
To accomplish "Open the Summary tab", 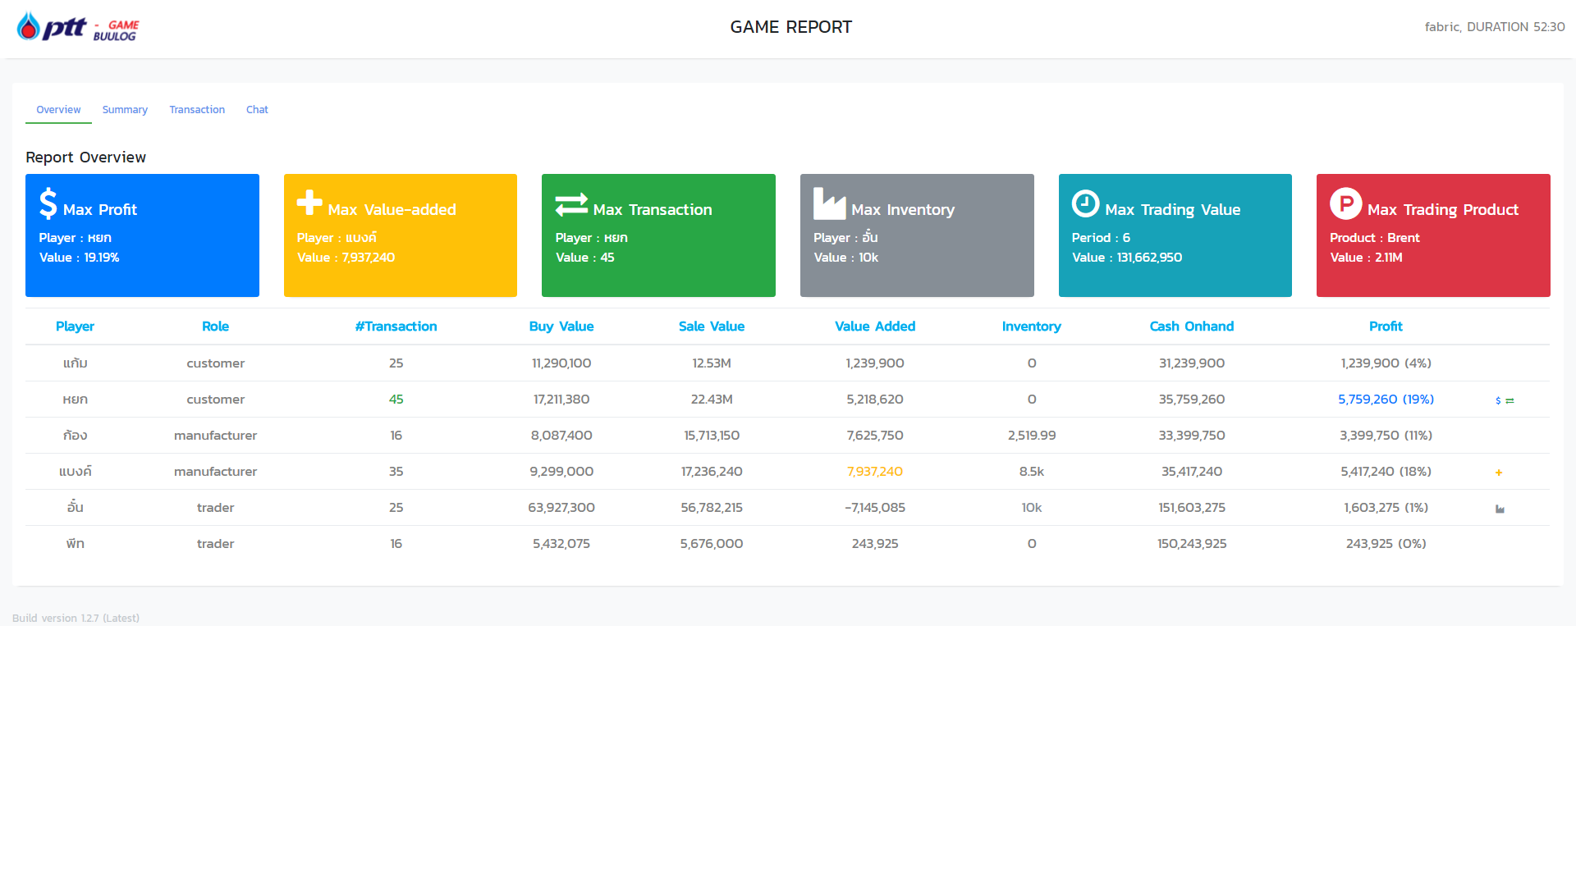I will tap(125, 110).
